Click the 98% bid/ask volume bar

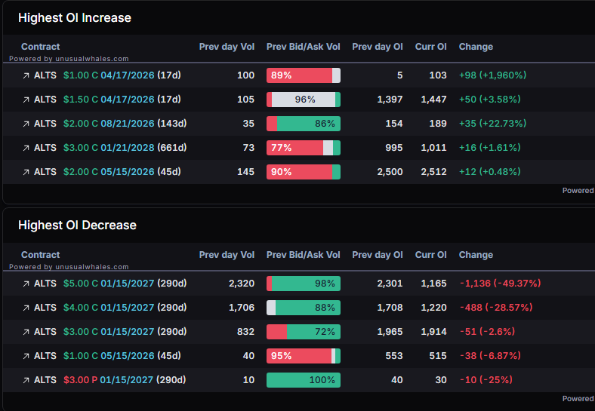(x=304, y=284)
